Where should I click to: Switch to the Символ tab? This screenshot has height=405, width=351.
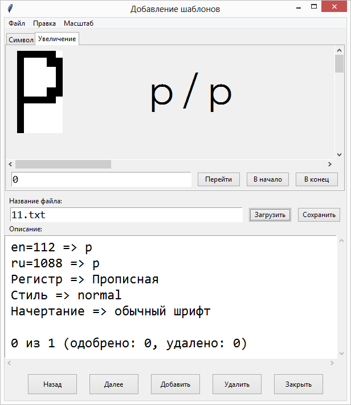(x=21, y=40)
